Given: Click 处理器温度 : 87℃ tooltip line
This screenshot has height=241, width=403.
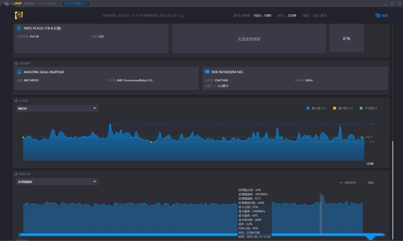Looking at the screenshot, I should (x=250, y=199).
